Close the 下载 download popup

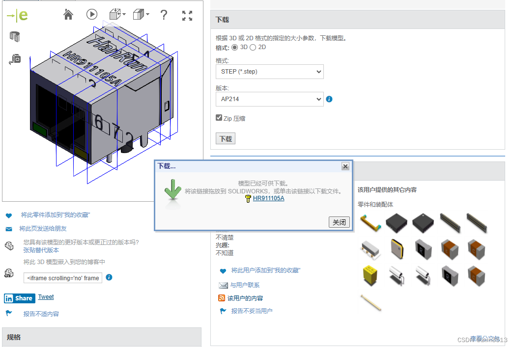(x=345, y=166)
